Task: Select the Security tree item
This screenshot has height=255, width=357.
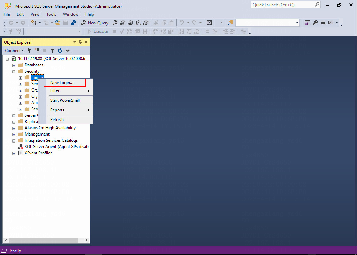Action: coord(32,71)
